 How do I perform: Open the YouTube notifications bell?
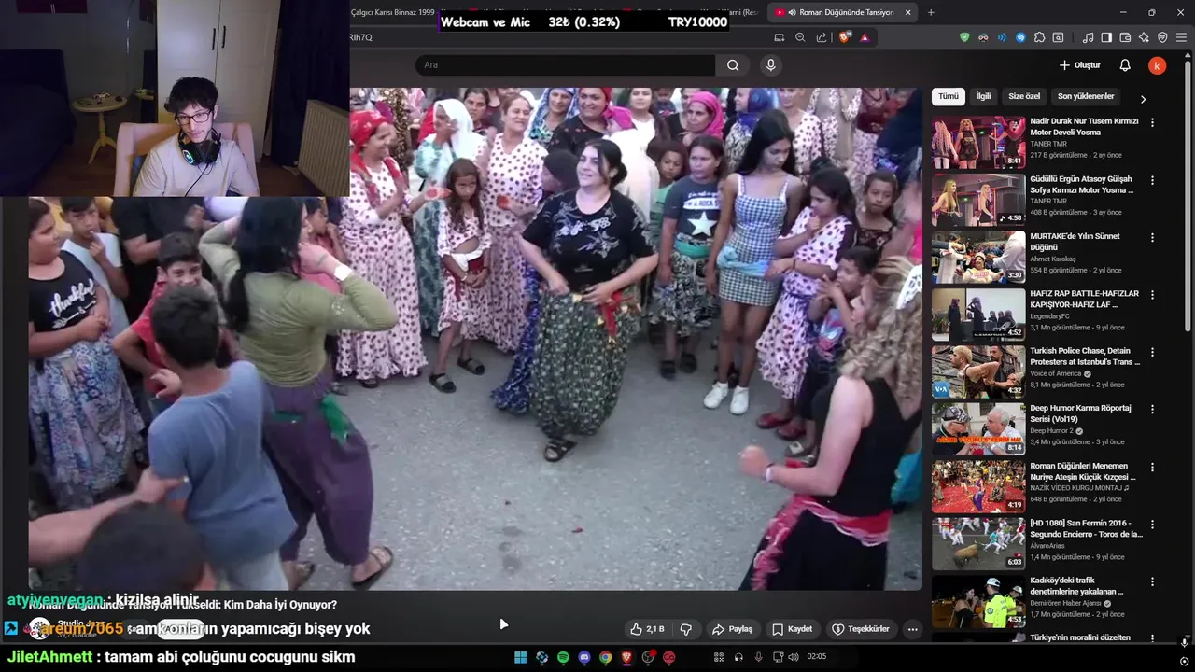[1125, 65]
